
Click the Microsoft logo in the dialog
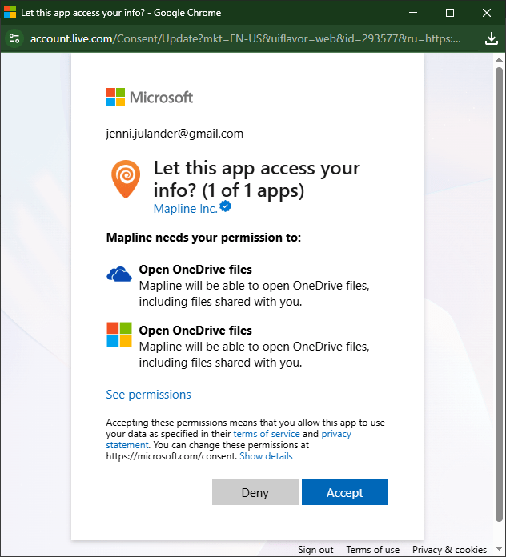(150, 98)
